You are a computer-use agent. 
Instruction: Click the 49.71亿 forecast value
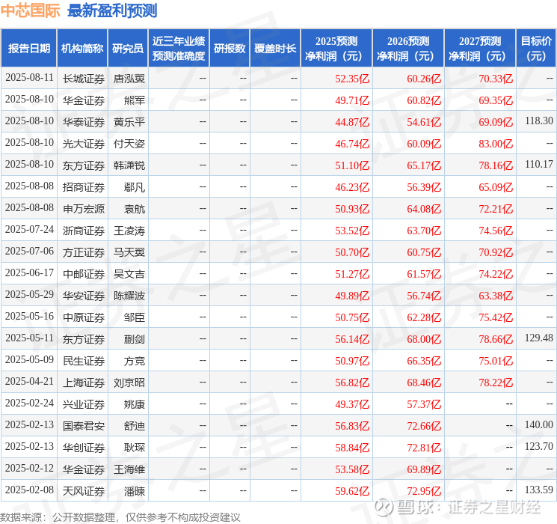[x=352, y=100]
